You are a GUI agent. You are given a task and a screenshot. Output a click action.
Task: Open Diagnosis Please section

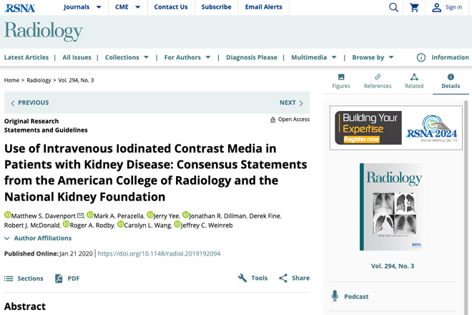tap(251, 57)
